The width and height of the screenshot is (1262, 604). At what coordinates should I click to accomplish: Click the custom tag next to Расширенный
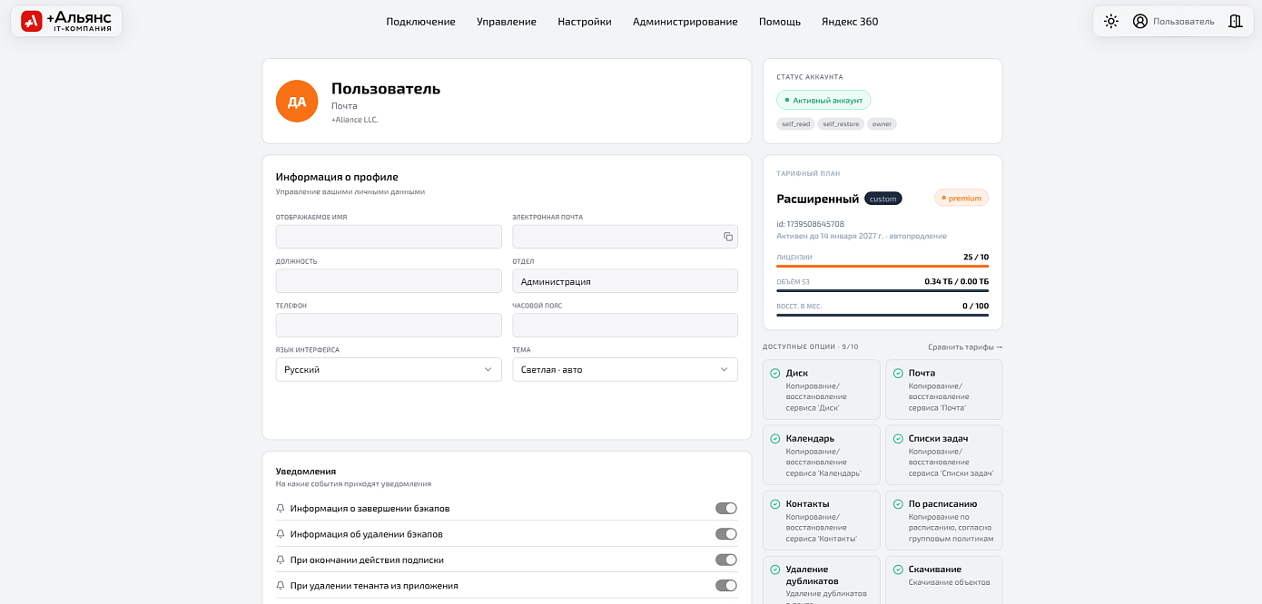[x=883, y=199]
